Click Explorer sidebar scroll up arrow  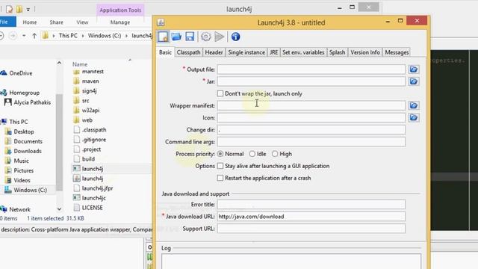tap(59, 63)
